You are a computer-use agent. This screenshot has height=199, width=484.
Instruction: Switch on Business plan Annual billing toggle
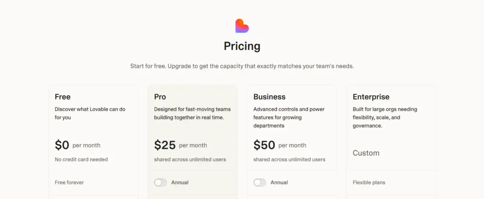(x=259, y=182)
